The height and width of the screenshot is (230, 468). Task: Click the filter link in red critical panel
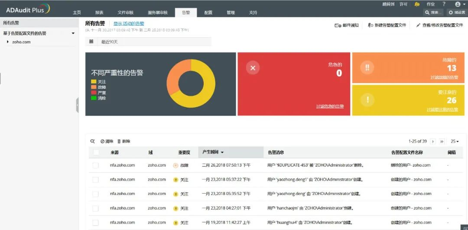click(330, 106)
